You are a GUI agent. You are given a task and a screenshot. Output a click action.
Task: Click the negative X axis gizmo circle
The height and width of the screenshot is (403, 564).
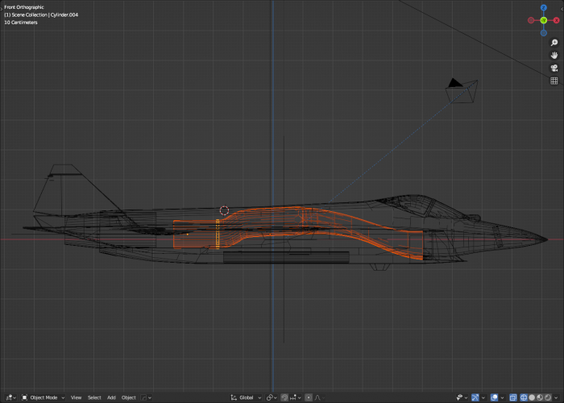531,20
